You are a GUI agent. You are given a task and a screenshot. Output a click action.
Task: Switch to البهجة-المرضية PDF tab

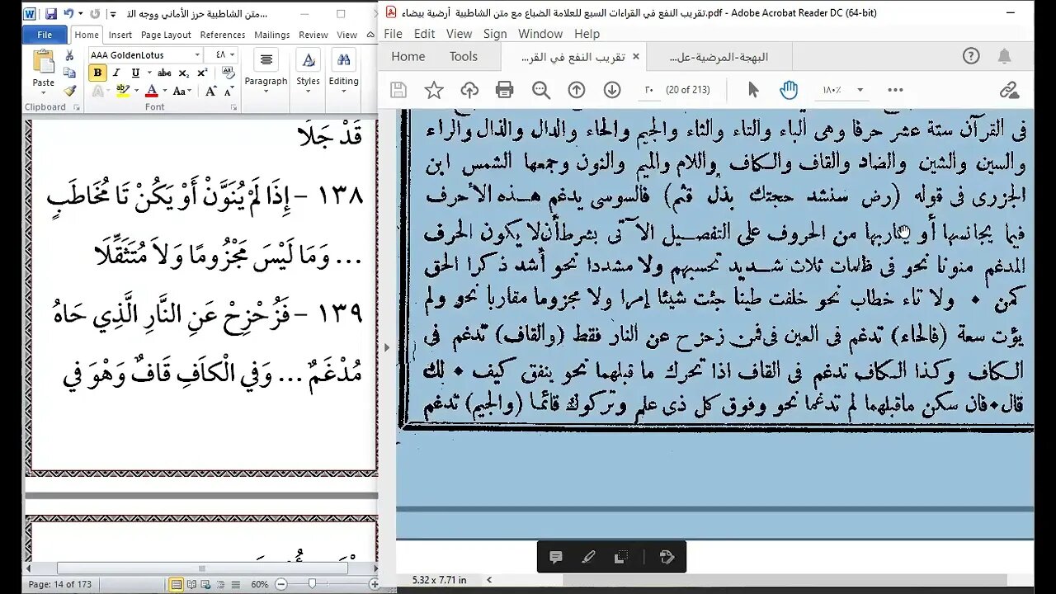click(719, 57)
